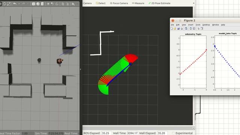
Task: Add a spot light in Gazebo
Action: [52, 4]
